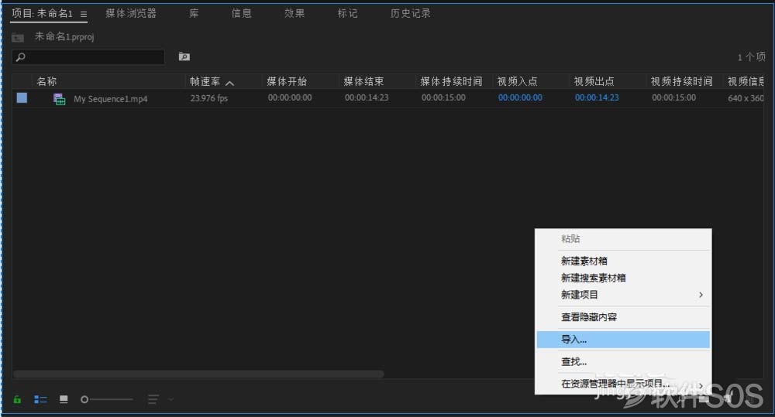Viewport: 775px width, 417px height.
Task: Click the 未命名1.prproj project path
Action: coord(64,37)
